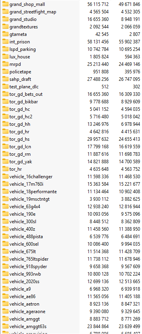Click packed size 2 807
Viewport: 142px width, 334px height.
click(x=135, y=34)
